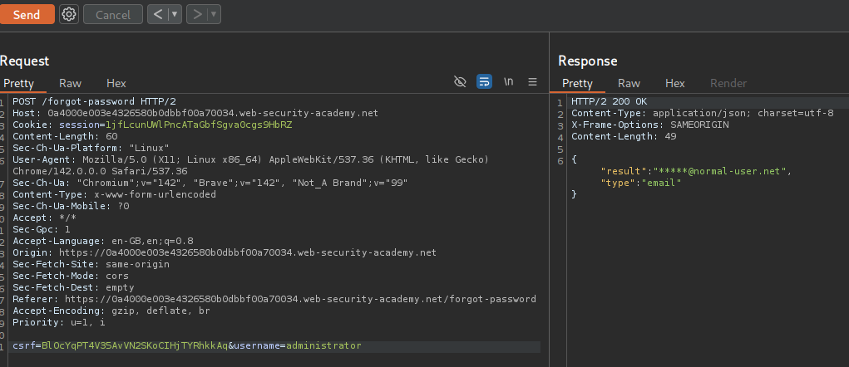849x367 pixels.
Task: Toggle line wrap in Request editor
Action: click(484, 81)
